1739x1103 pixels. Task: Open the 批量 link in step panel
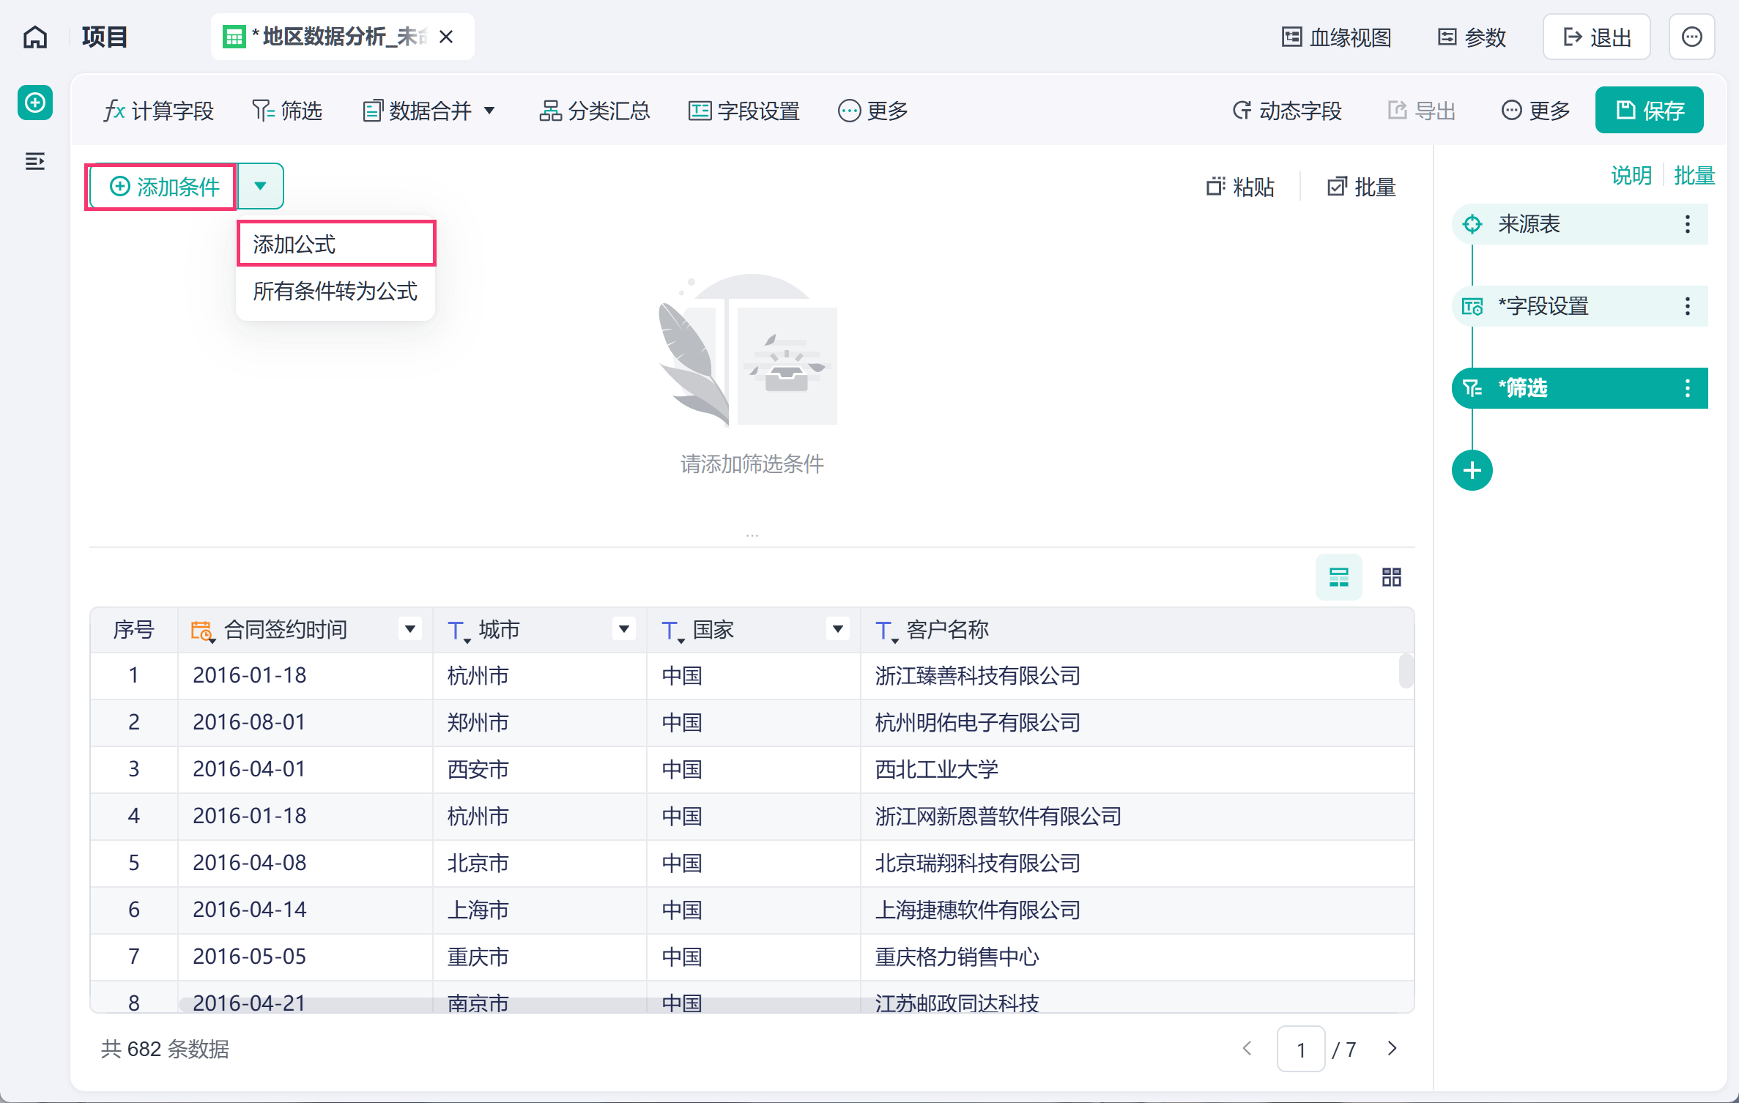(1694, 176)
